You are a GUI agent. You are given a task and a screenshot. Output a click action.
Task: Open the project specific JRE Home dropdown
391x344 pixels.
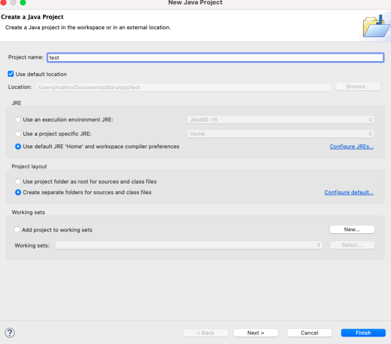(281, 134)
